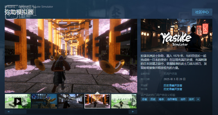Open the Yasuke Simulator breadcrumb link
Image resolution: width=218 pixels, height=115 pixels.
[x=43, y=7]
